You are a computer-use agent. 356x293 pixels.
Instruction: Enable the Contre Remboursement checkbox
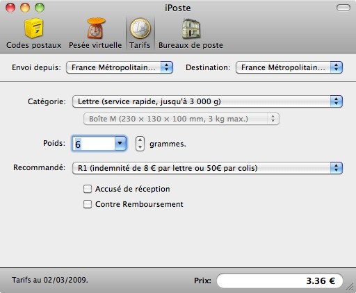tap(88, 204)
